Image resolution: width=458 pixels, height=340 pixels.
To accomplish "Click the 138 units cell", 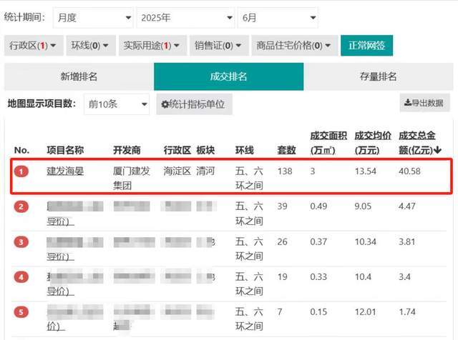I will click(285, 171).
